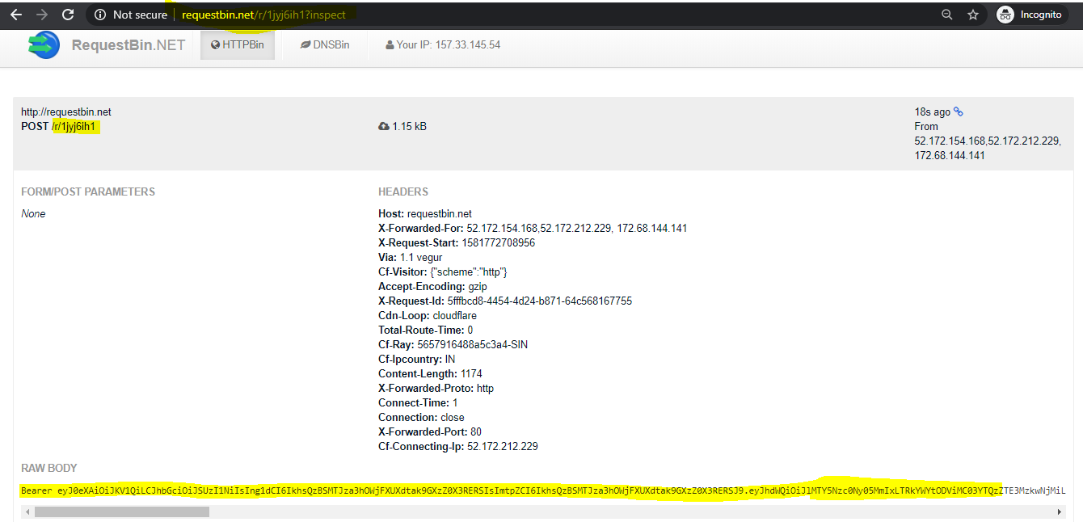1083x522 pixels.
Task: Click the leaf icon beside DNSBin
Action: (305, 44)
